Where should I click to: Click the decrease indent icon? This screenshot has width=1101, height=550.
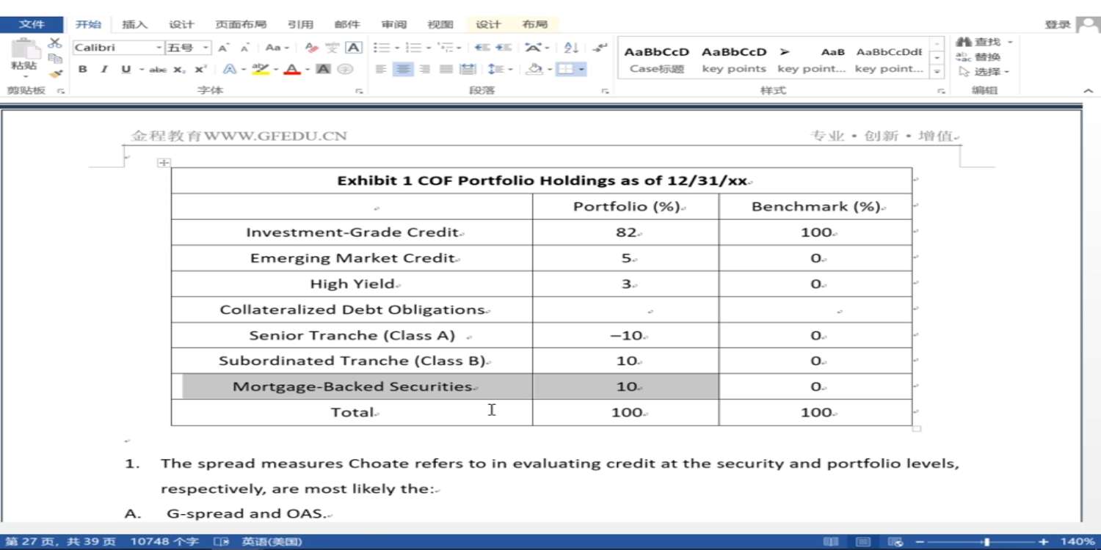(x=482, y=48)
